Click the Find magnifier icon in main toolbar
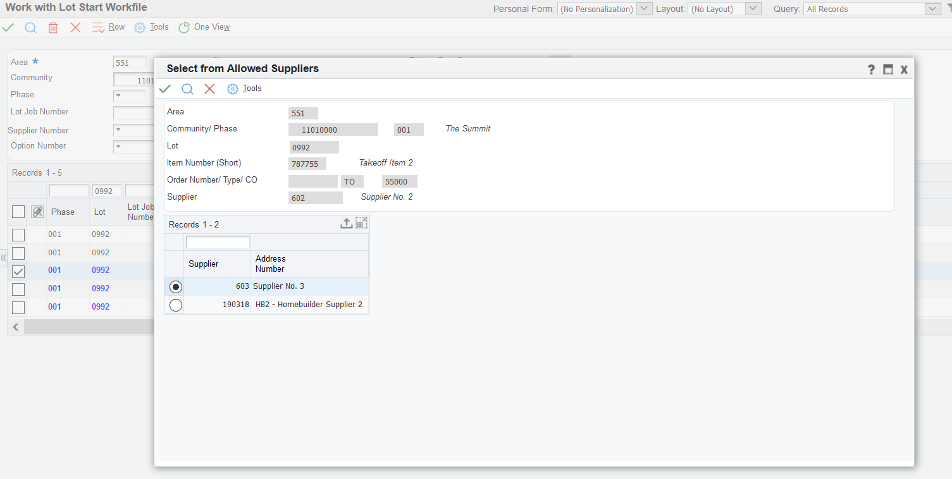This screenshot has width=952, height=479. coord(30,28)
